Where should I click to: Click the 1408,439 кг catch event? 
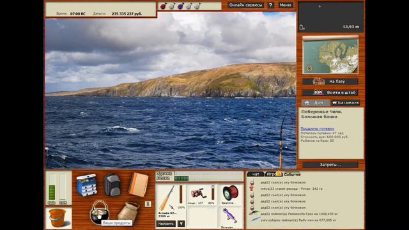pos(299,214)
